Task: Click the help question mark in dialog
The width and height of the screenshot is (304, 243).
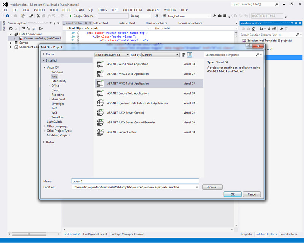Action: (x=249, y=46)
